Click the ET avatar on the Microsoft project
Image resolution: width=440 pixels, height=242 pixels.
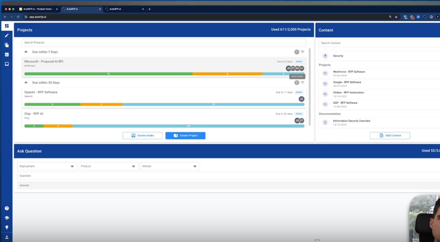point(293,68)
